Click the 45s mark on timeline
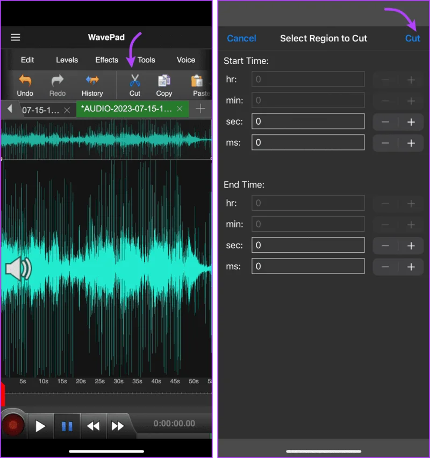Image resolution: width=430 pixels, height=458 pixels. click(x=175, y=381)
